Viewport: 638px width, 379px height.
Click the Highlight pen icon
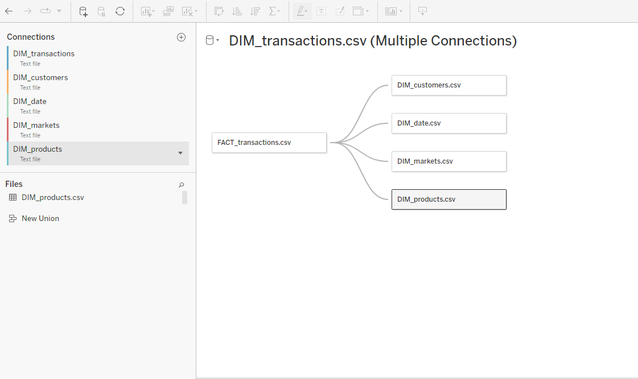pyautogui.click(x=302, y=11)
